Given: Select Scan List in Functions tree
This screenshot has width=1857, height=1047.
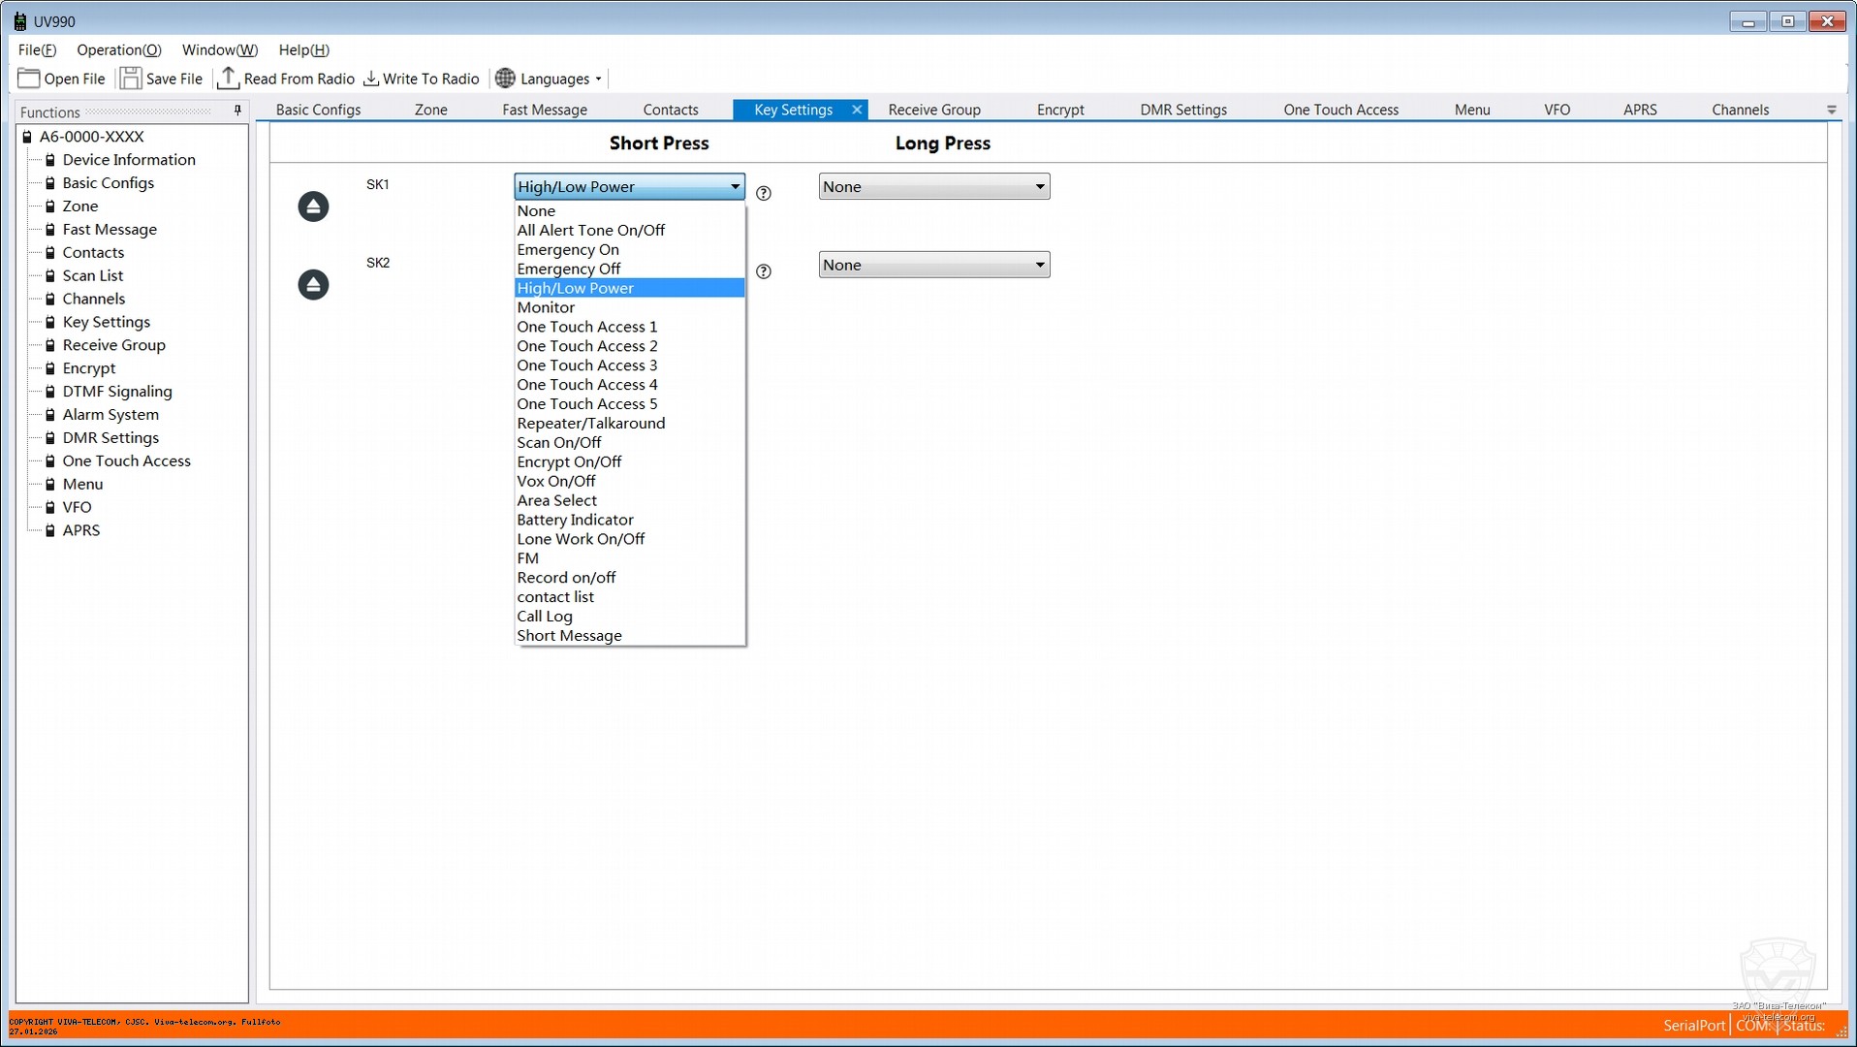Looking at the screenshot, I should tap(93, 275).
